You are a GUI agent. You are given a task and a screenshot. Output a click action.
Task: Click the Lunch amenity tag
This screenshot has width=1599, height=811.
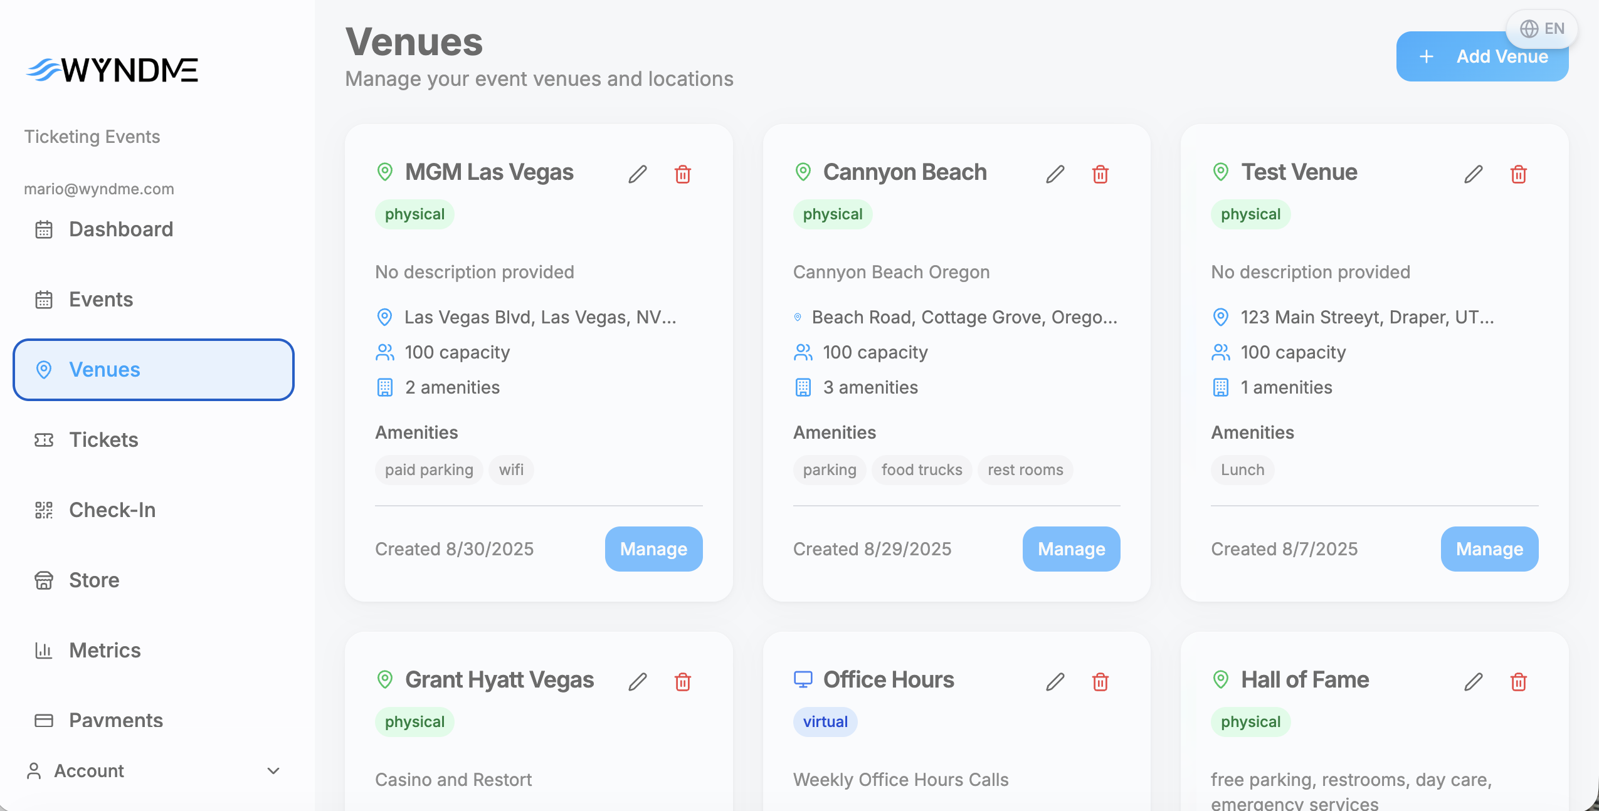[x=1243, y=470]
